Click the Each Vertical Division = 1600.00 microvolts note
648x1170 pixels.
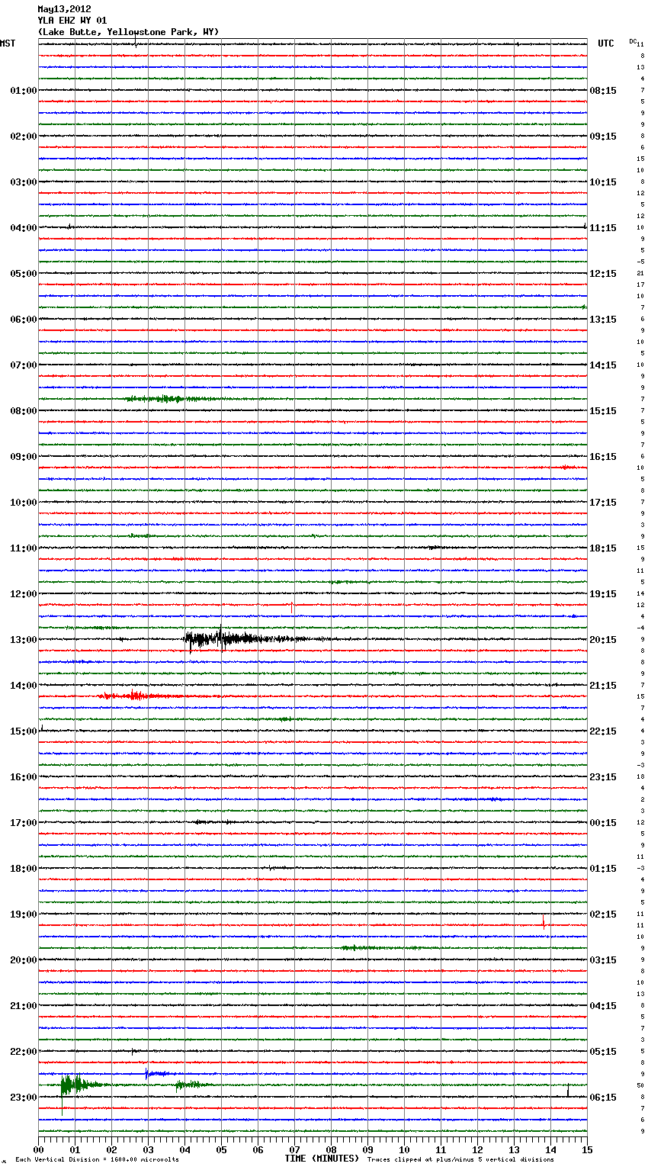point(97,1159)
